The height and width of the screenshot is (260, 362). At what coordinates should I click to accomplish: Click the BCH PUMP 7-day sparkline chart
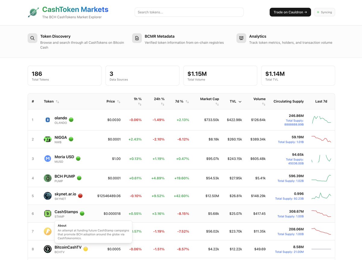coord(321,178)
